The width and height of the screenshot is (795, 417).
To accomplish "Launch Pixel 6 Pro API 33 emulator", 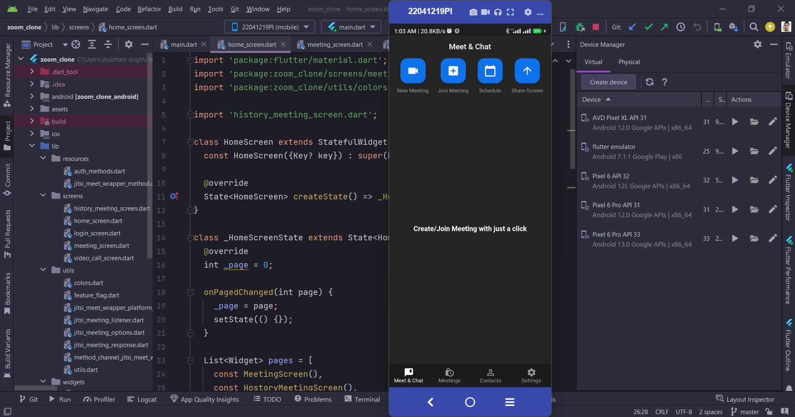I will (x=735, y=238).
